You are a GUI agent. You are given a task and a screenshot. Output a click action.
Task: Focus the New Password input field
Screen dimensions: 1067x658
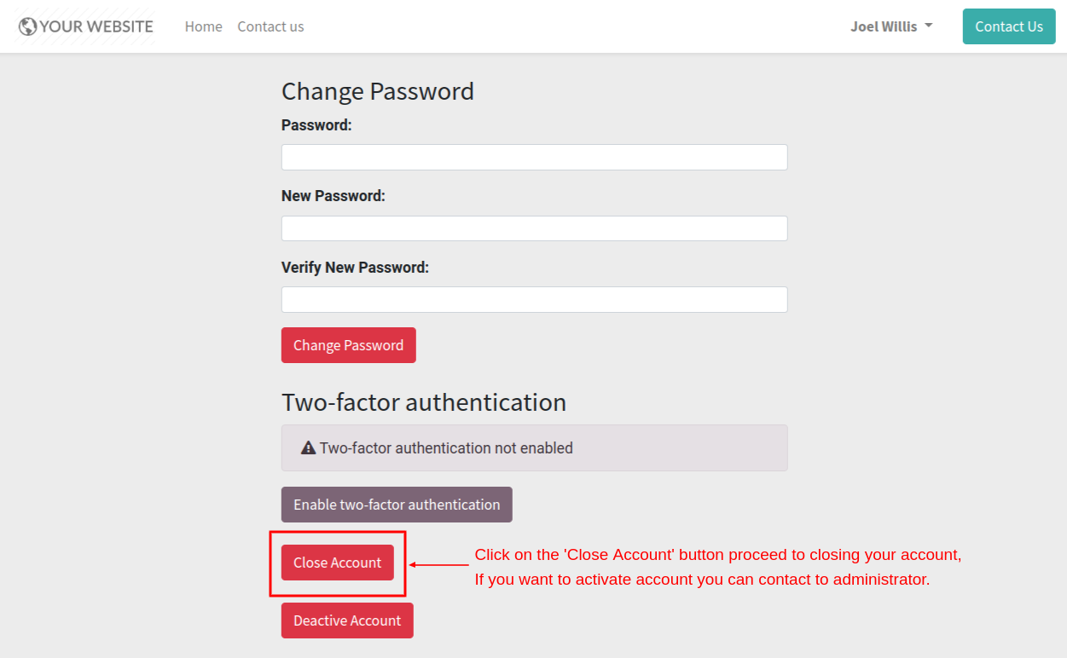534,228
